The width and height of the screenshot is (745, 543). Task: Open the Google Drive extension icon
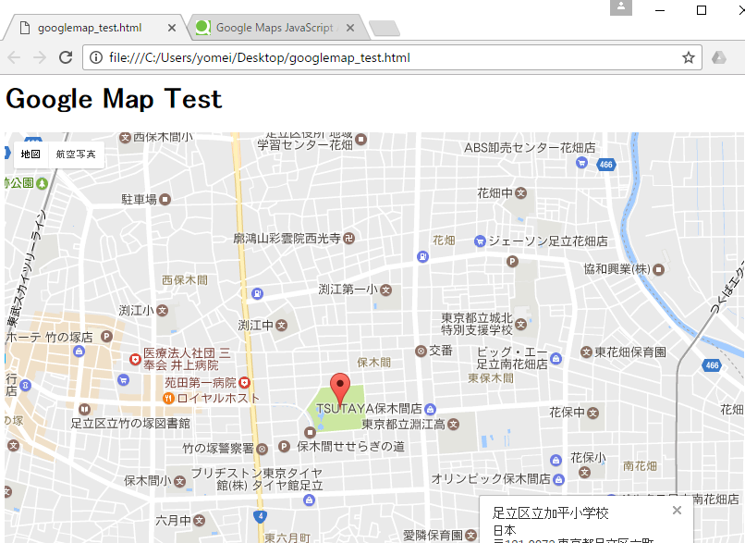click(719, 57)
